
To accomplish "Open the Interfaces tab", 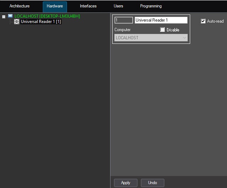I will [88, 6].
